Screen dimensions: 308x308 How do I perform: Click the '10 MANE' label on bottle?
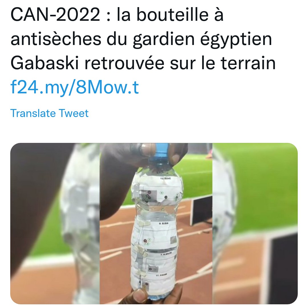click(x=165, y=178)
